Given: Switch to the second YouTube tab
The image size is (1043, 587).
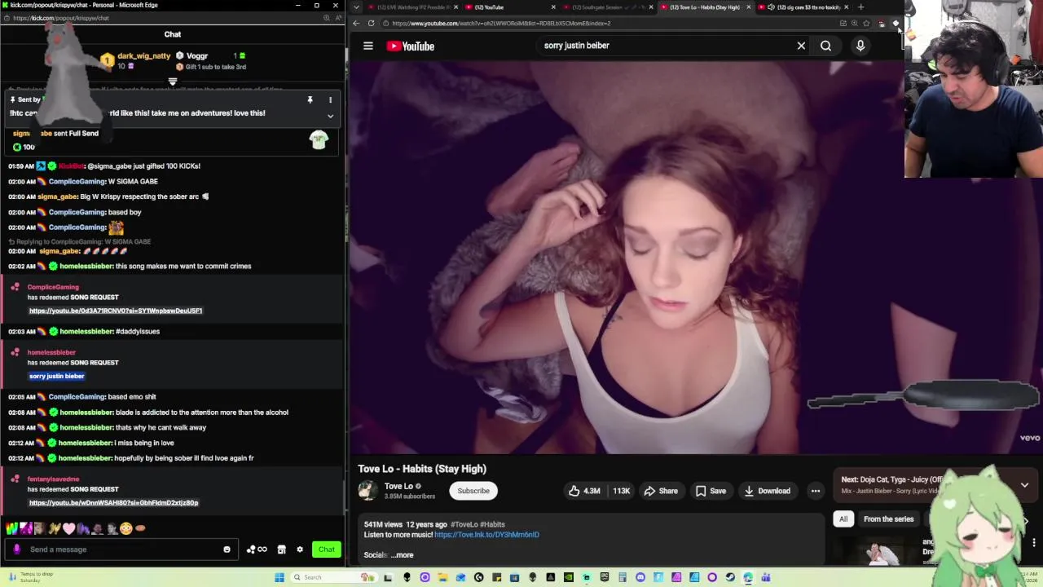Looking at the screenshot, I should click(510, 7).
